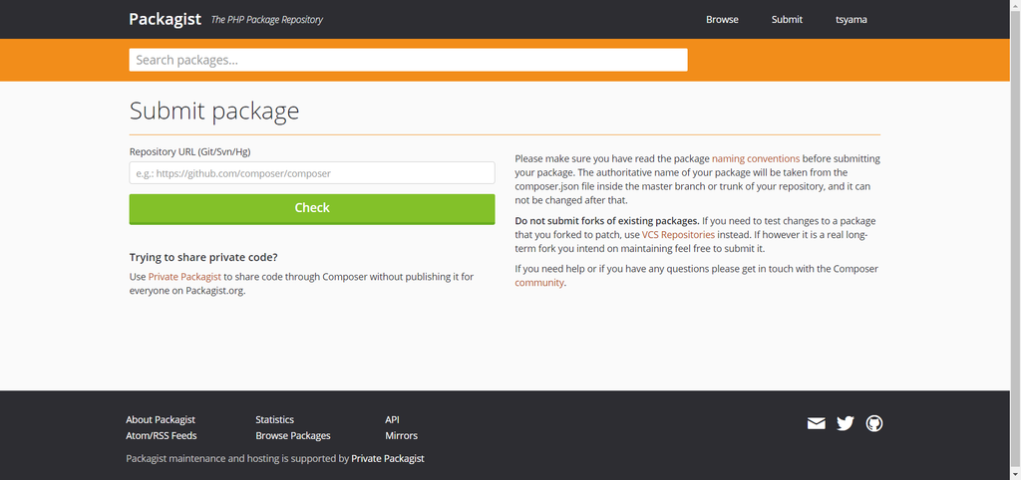
Task: Open Private Packagist link in footer credit
Action: pyautogui.click(x=388, y=458)
